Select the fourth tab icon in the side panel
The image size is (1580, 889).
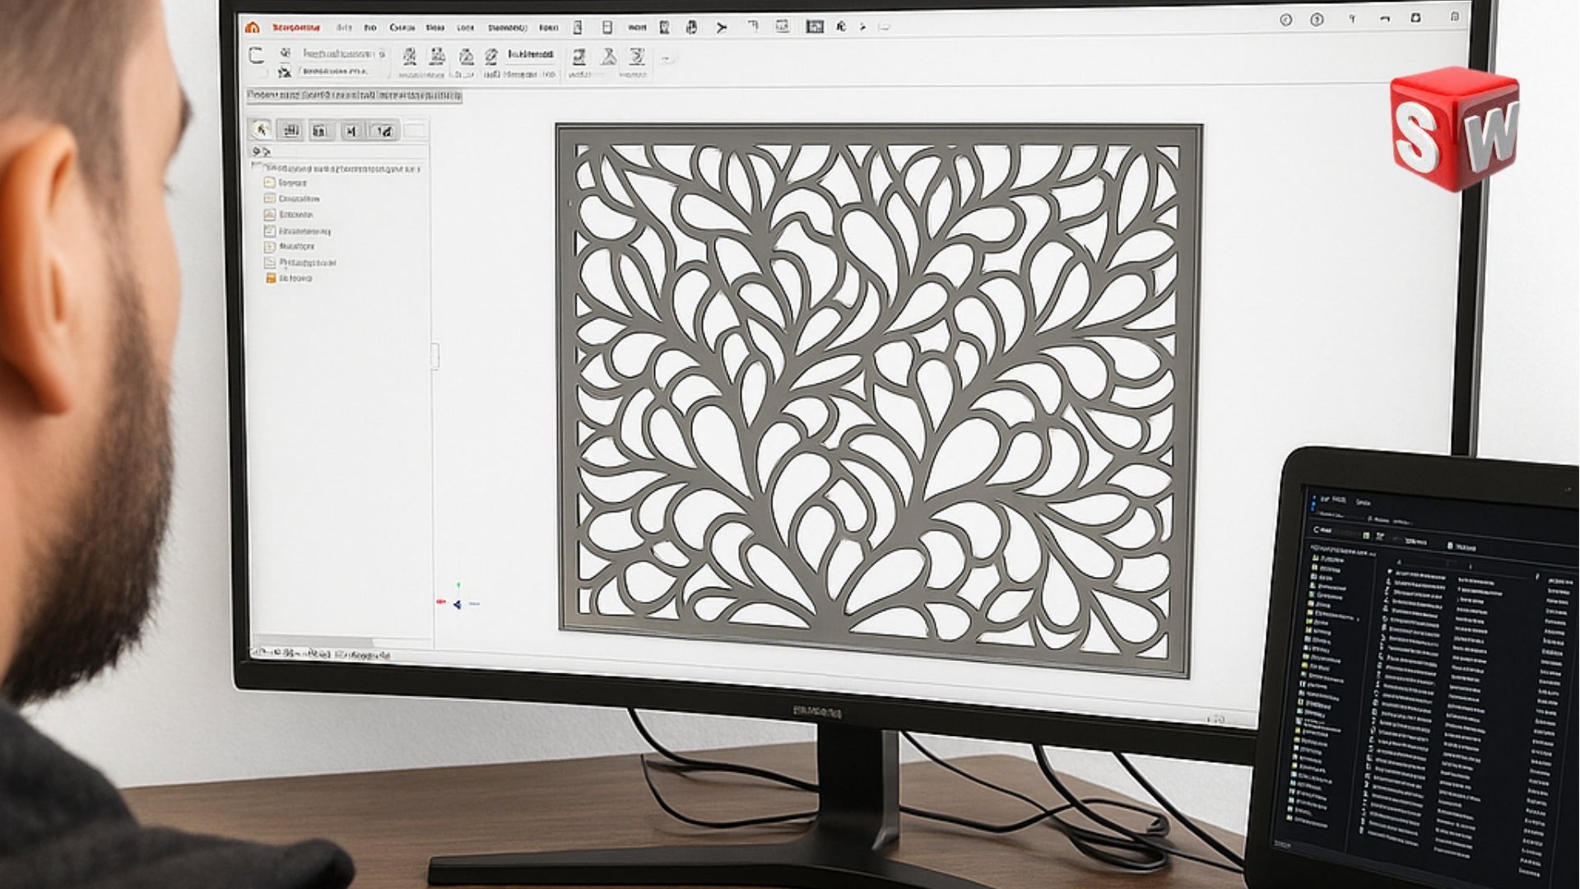coord(351,130)
